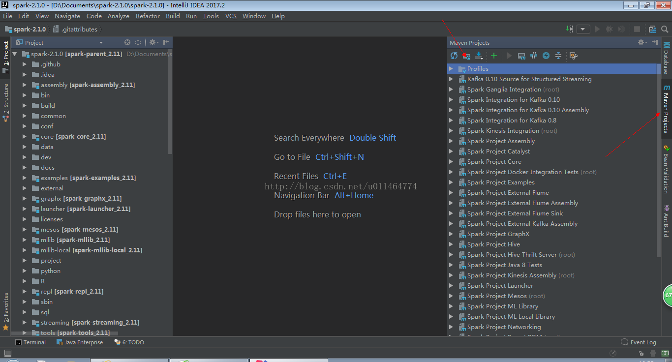Image resolution: width=672 pixels, height=362 pixels.
Task: Add Maven project with green plus
Action: tap(494, 56)
